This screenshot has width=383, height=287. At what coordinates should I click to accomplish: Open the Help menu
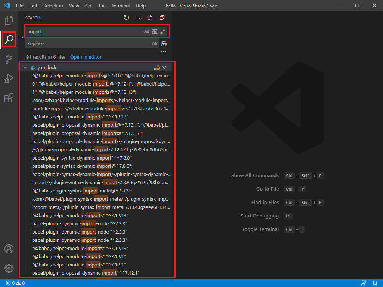point(141,6)
